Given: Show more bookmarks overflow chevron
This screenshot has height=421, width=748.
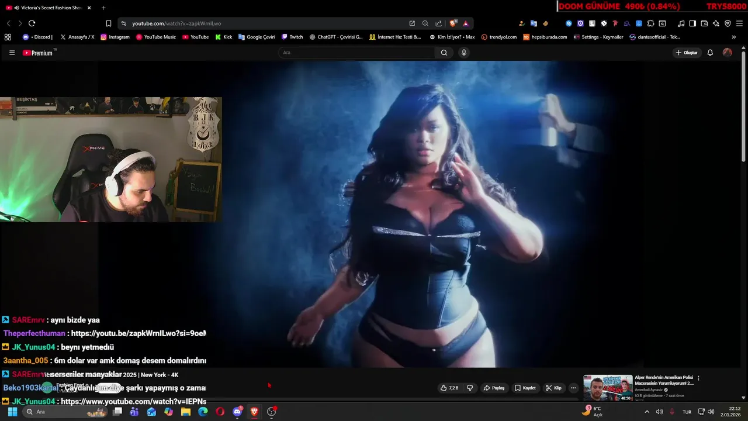Looking at the screenshot, I should (734, 37).
